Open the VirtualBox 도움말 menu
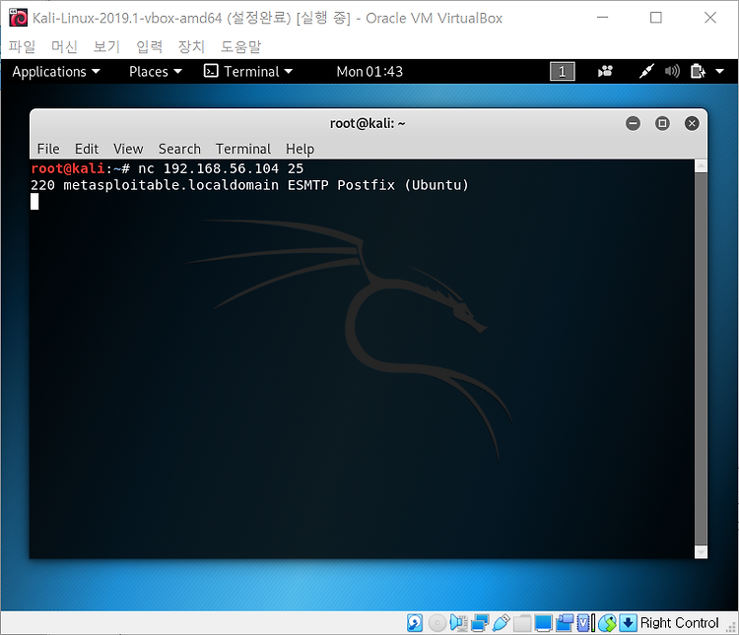The height and width of the screenshot is (635, 739). pos(240,46)
